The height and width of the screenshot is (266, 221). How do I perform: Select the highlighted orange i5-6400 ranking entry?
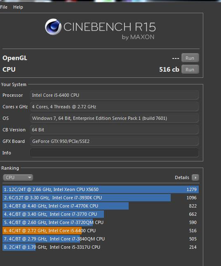pos(101,231)
